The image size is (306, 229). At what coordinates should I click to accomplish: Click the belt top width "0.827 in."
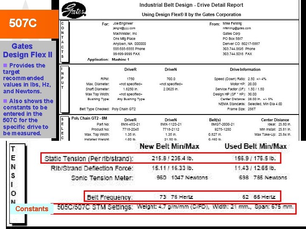pyautogui.click(x=215, y=134)
